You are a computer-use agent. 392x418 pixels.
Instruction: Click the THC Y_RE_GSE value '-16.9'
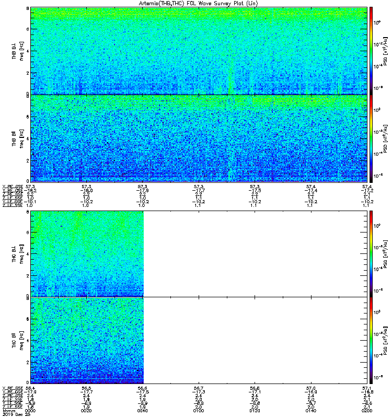tap(311, 392)
